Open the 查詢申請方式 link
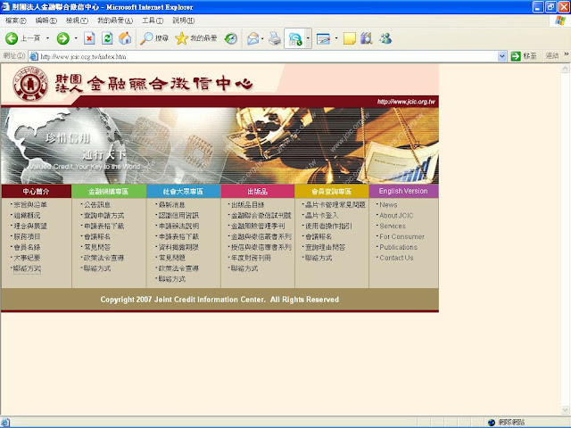The image size is (571, 428). coord(104,215)
